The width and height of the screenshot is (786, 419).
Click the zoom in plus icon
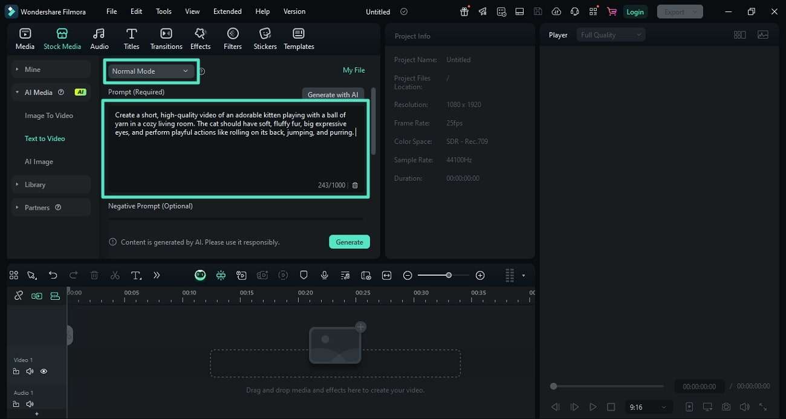(x=480, y=275)
